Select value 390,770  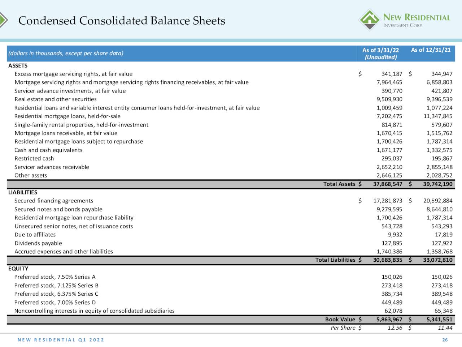(392, 91)
